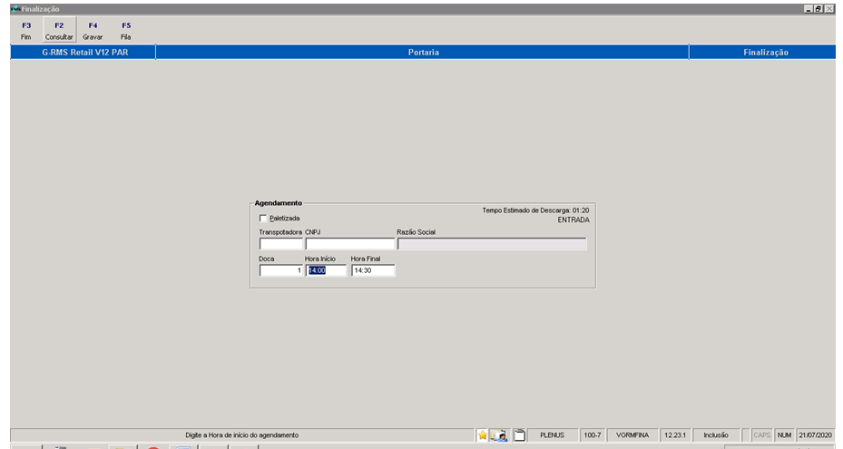Click the ENTRADA label

click(x=573, y=220)
